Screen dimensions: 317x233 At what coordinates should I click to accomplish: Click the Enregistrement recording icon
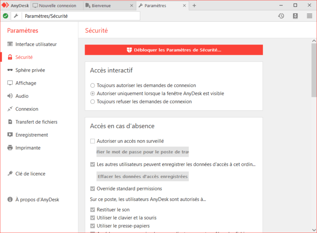point(10,135)
